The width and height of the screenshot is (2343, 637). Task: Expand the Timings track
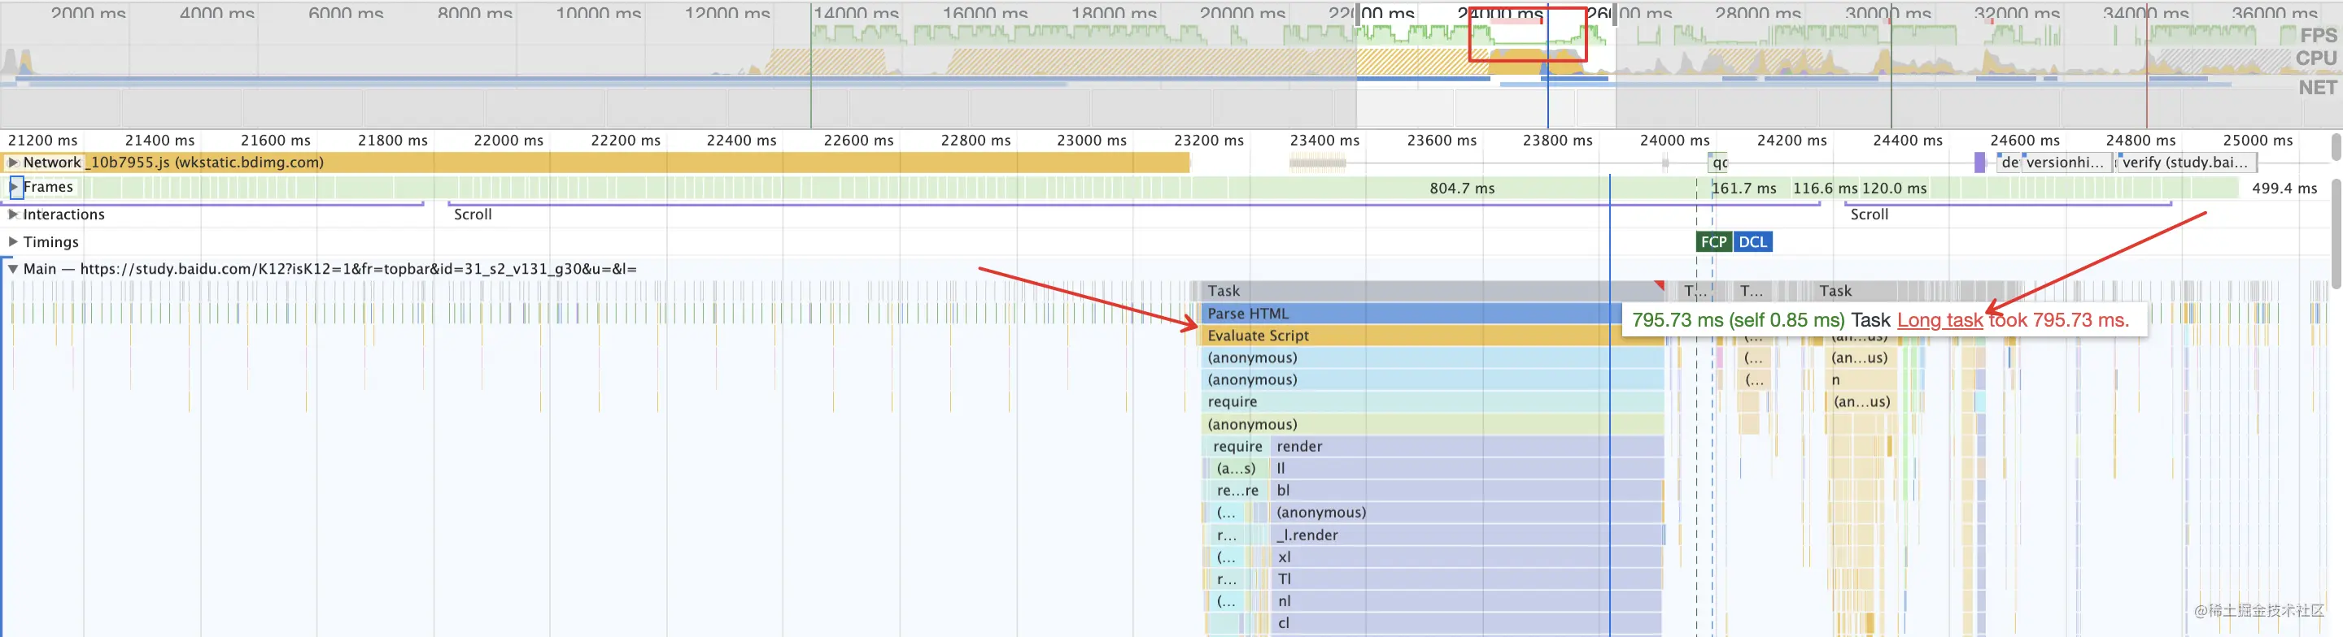point(13,241)
